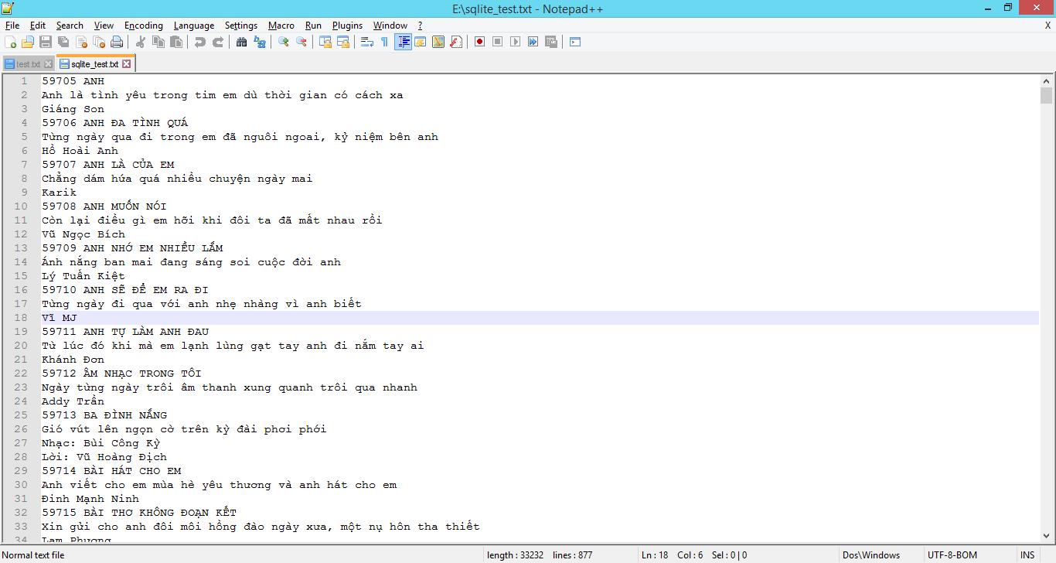Open the File menu
The image size is (1056, 563).
tap(12, 26)
